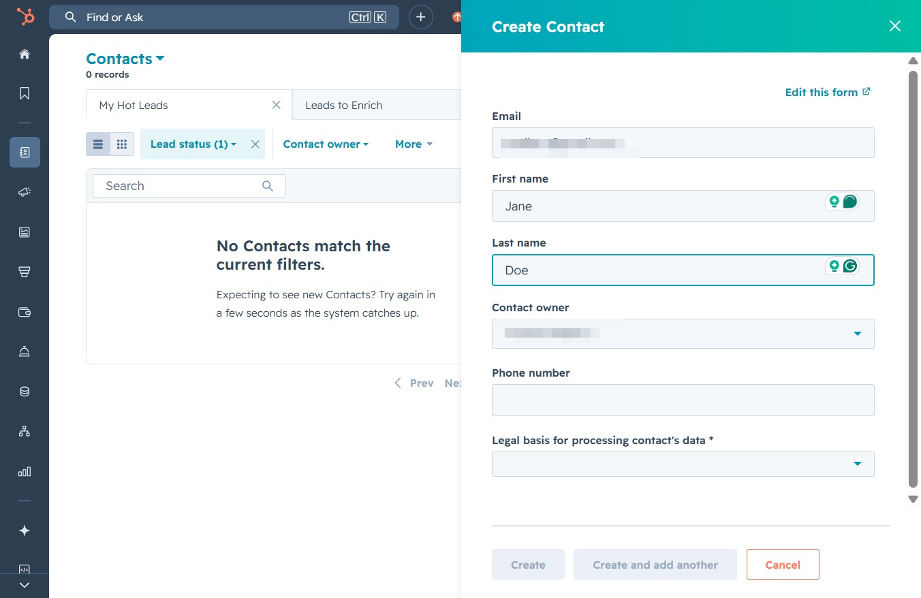Open the More filters dropdown

click(413, 144)
